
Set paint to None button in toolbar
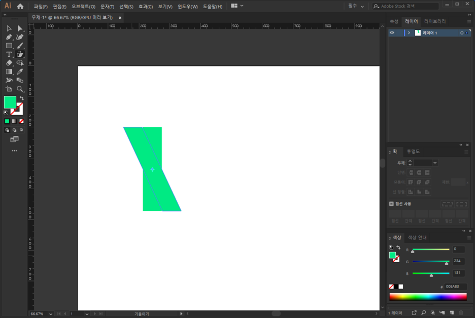click(x=21, y=121)
